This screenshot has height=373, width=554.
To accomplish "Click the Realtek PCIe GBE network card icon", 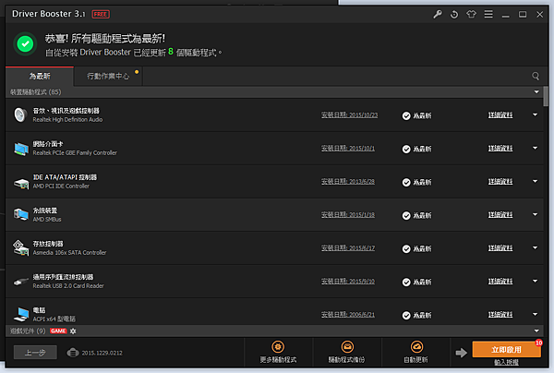I will 21,149.
